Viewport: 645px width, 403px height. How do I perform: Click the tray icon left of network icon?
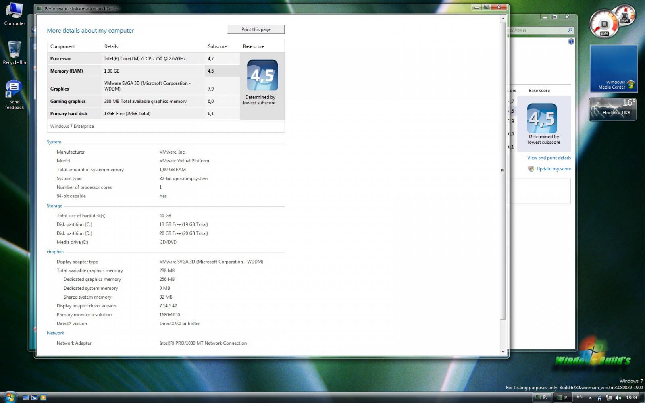[599, 397]
